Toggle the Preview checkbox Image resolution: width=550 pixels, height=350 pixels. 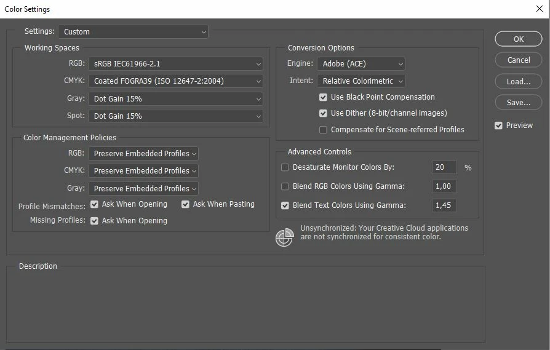pos(498,125)
